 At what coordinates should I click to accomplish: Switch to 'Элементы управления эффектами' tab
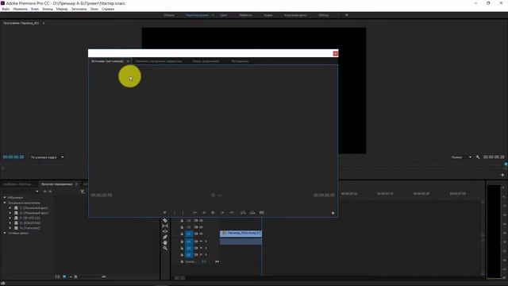coord(159,61)
